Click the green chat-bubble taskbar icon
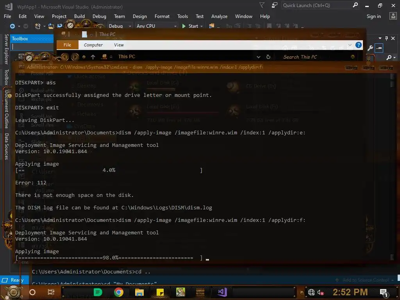Screen dimensions: 400x300 (x=98, y=292)
